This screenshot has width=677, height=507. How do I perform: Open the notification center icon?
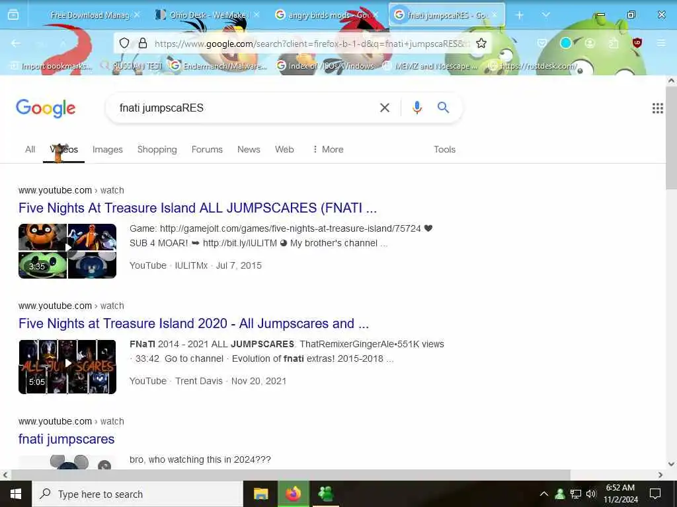coord(655,494)
